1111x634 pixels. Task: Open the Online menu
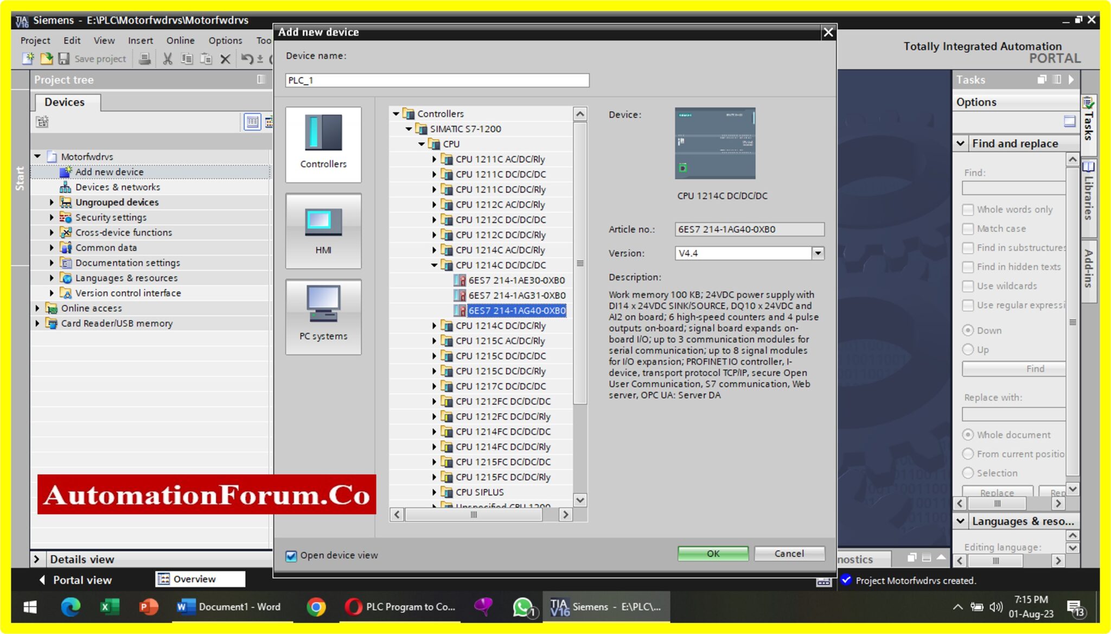(x=180, y=40)
